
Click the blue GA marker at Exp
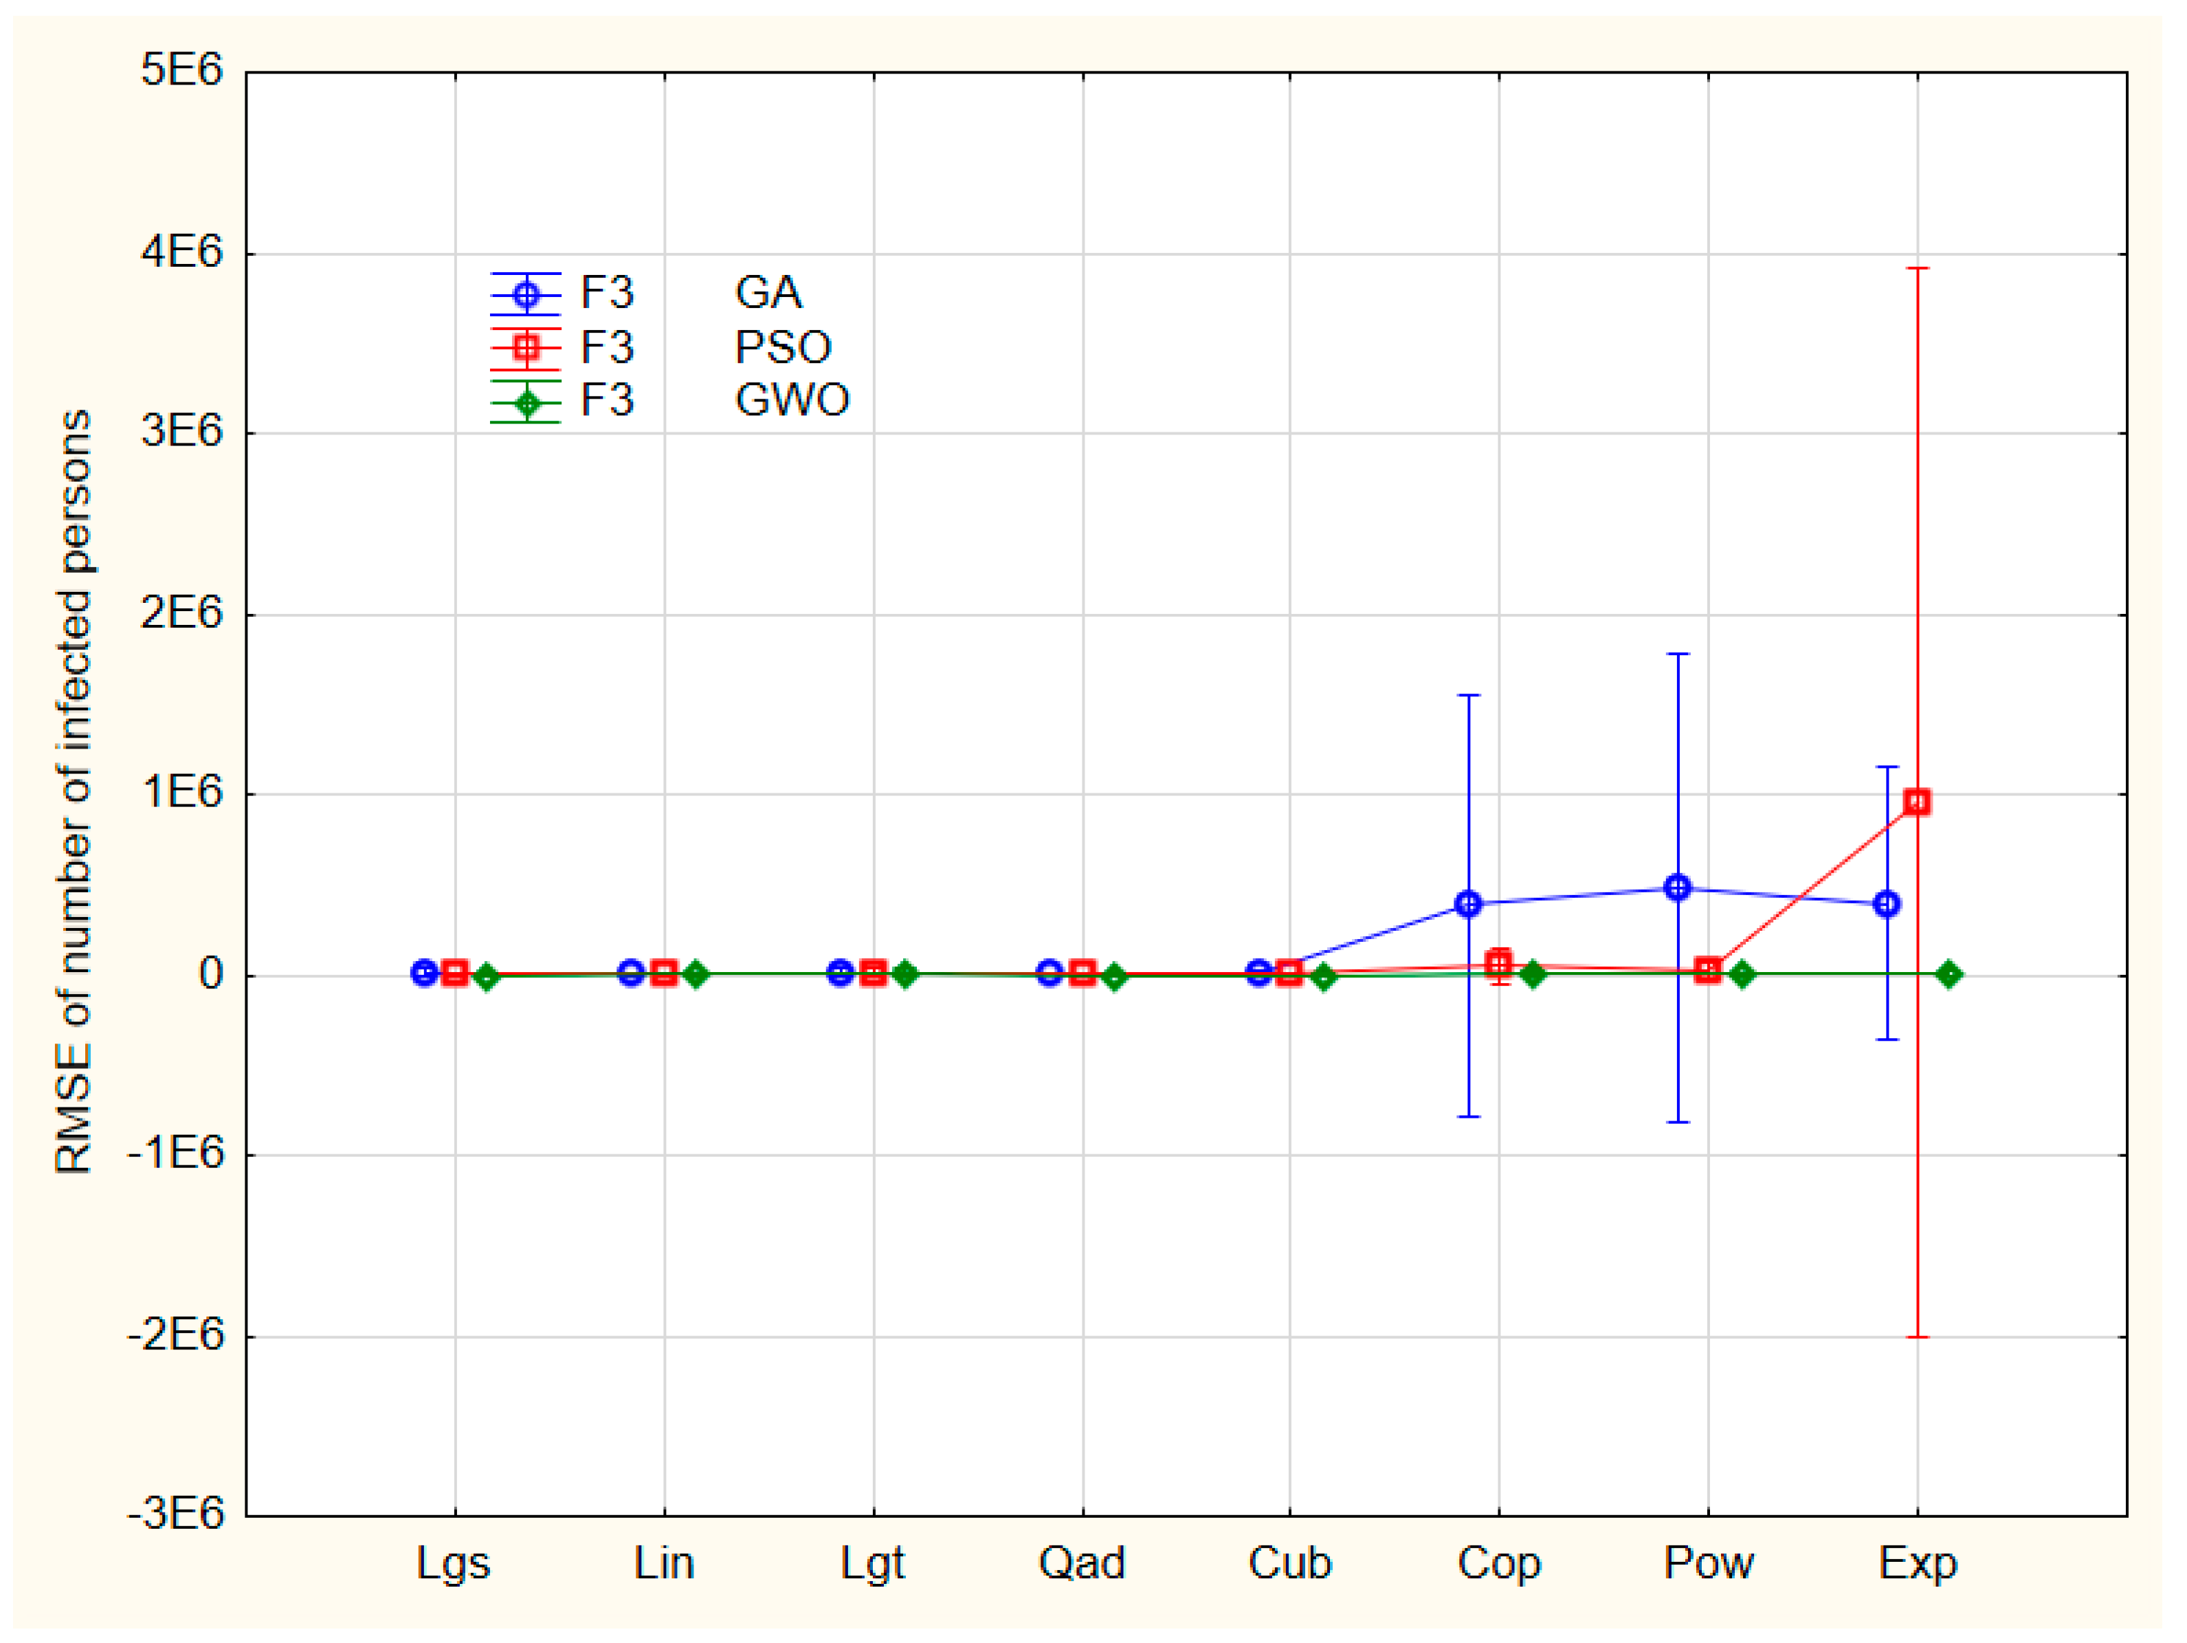(x=1887, y=903)
